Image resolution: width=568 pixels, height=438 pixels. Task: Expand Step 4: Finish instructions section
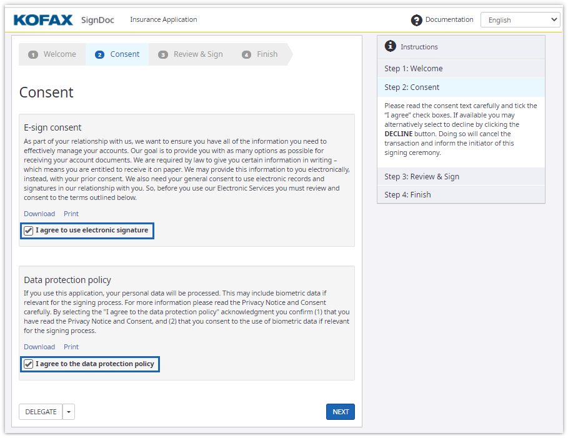[461, 194]
